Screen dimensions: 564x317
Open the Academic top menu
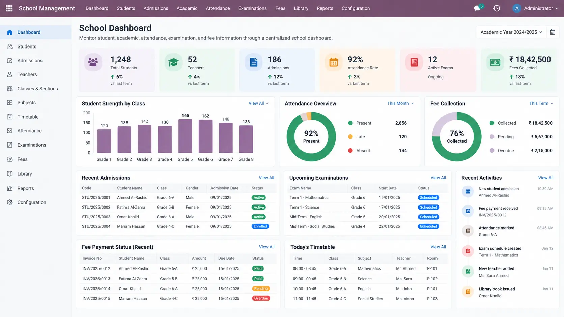click(187, 8)
